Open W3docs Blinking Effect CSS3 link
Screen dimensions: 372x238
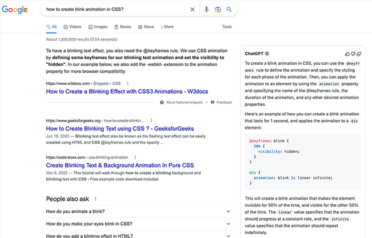(127, 91)
